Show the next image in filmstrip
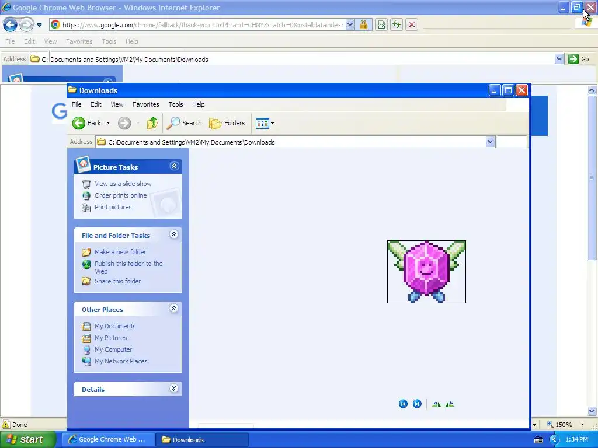 pyautogui.click(x=417, y=404)
